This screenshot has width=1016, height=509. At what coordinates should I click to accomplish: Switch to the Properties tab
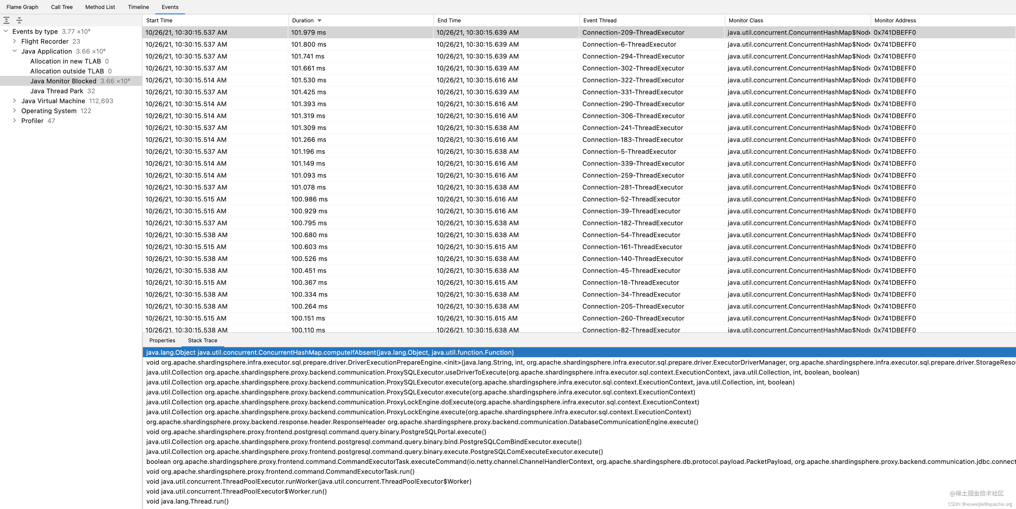point(162,340)
